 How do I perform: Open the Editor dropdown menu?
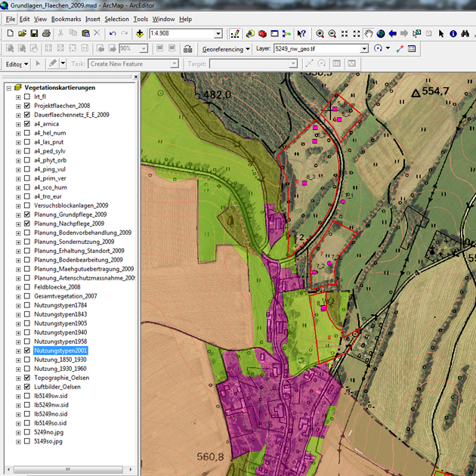click(x=17, y=64)
